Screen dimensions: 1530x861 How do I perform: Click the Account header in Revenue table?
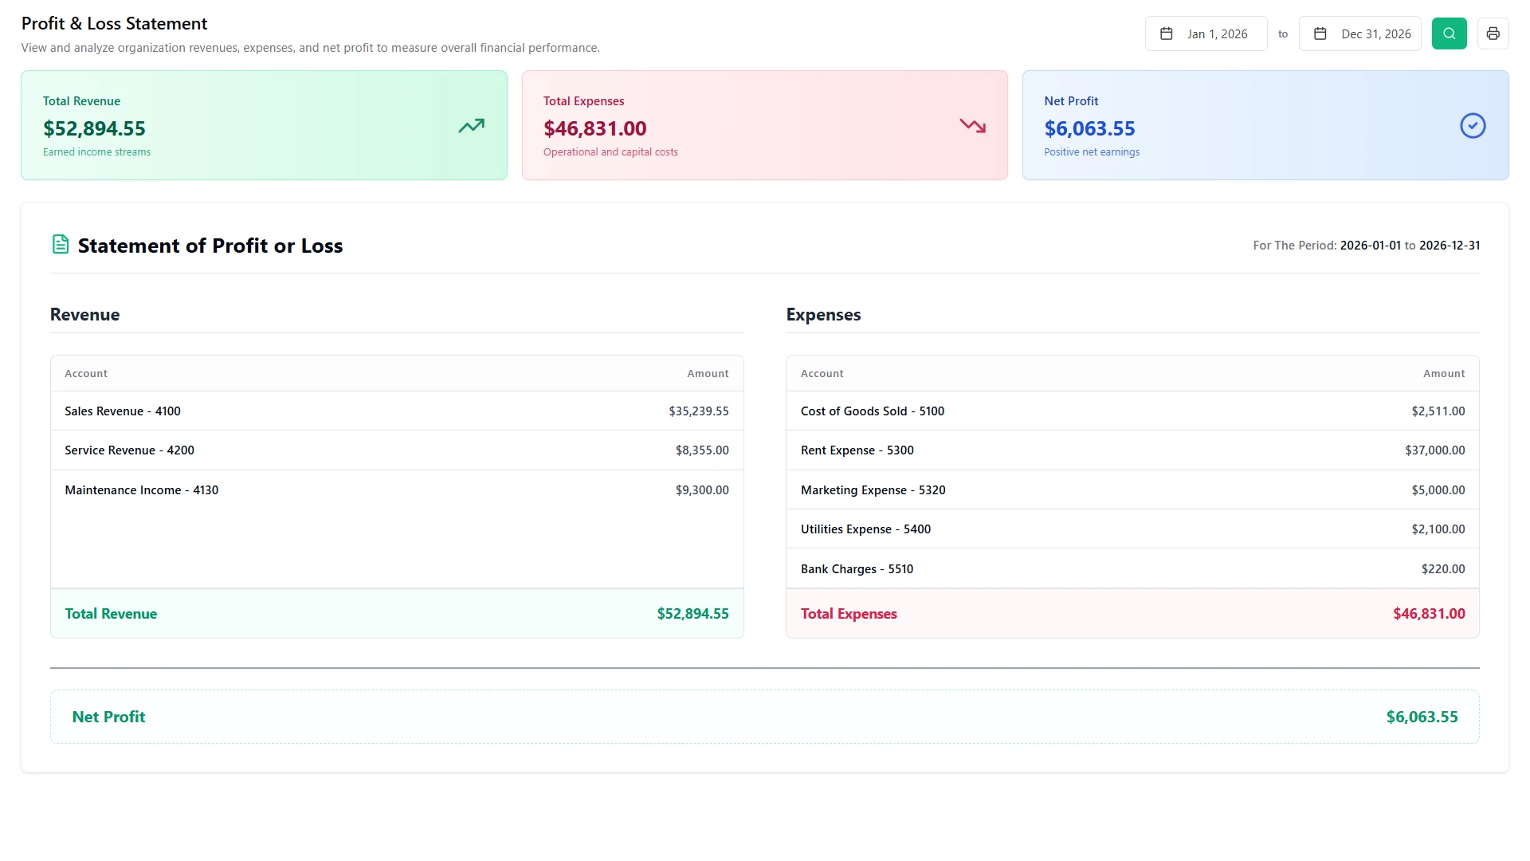pyautogui.click(x=86, y=373)
